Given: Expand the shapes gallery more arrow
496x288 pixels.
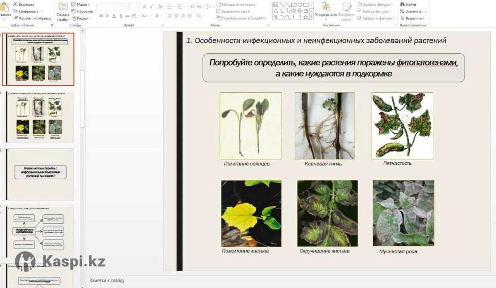Looking at the screenshot, I should (311, 17).
